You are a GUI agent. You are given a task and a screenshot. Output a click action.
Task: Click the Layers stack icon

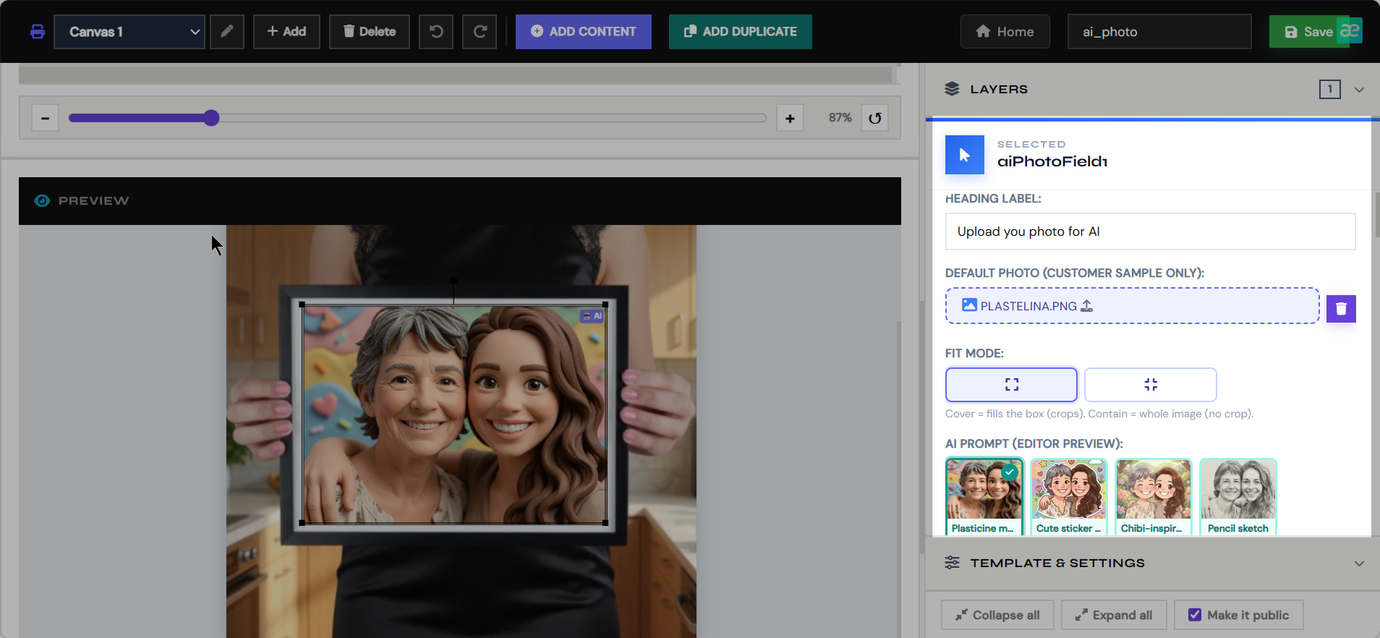(952, 89)
